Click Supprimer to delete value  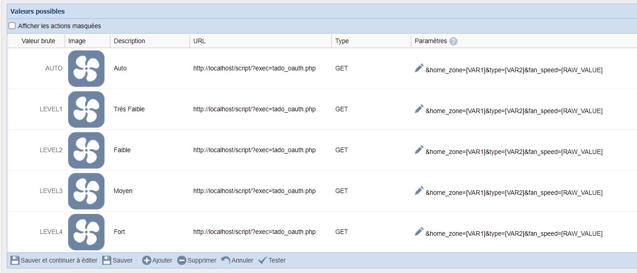point(197,260)
